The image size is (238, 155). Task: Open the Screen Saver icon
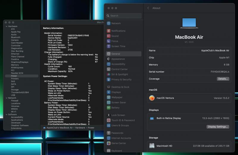tap(109, 103)
